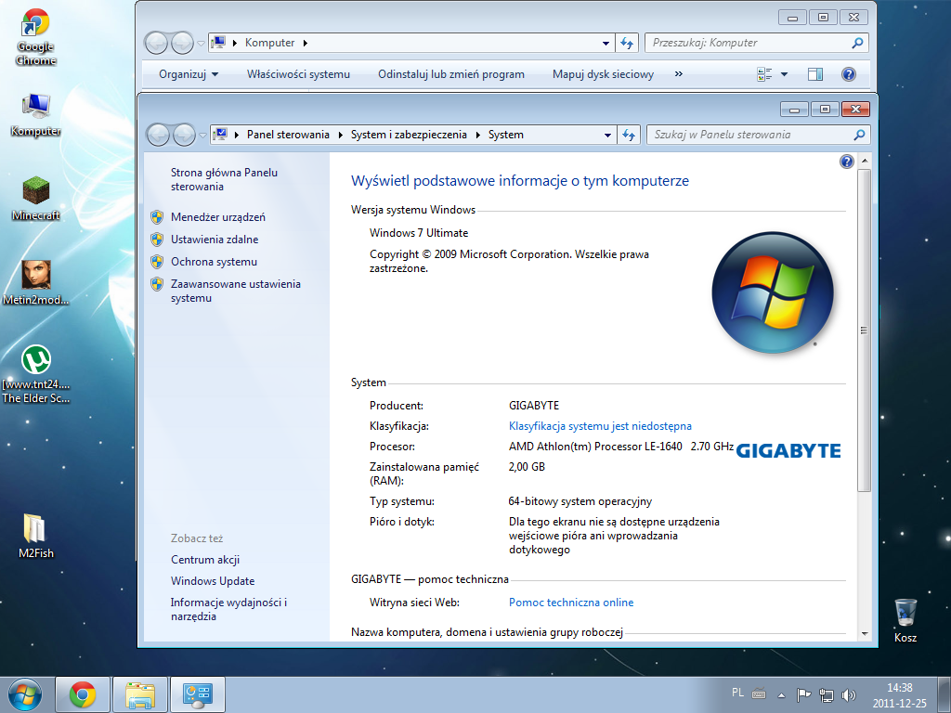Open Pomoc techniczna online link
Viewport: 951px width, 713px height.
pos(571,603)
